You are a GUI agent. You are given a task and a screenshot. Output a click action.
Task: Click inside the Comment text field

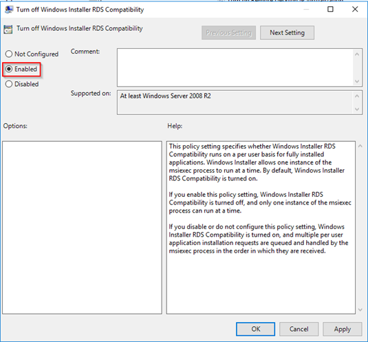point(235,67)
